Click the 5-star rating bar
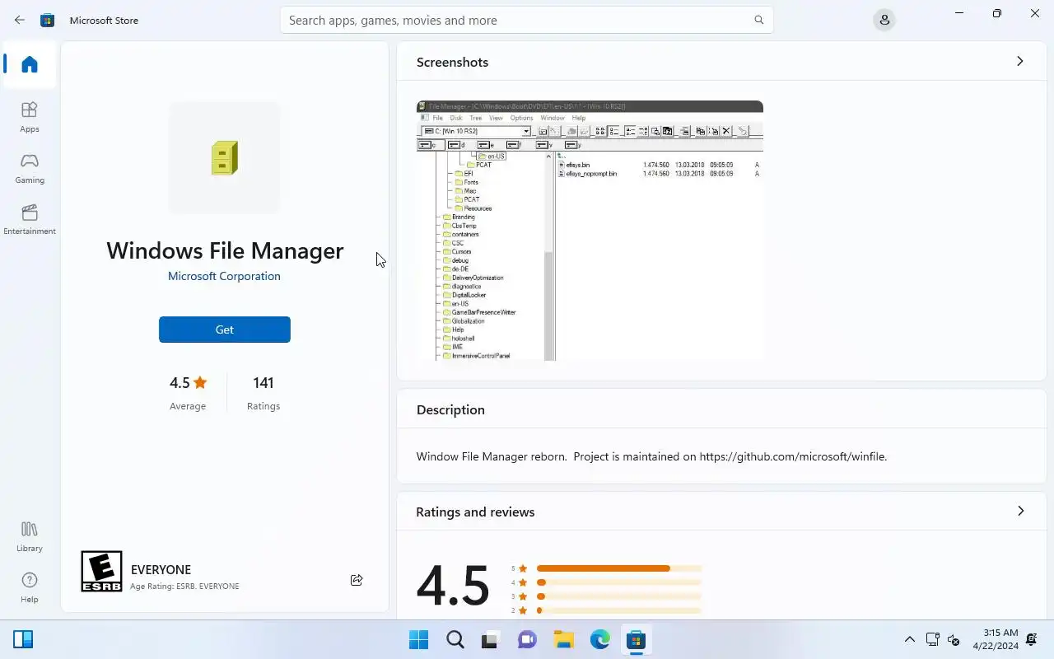 618,568
